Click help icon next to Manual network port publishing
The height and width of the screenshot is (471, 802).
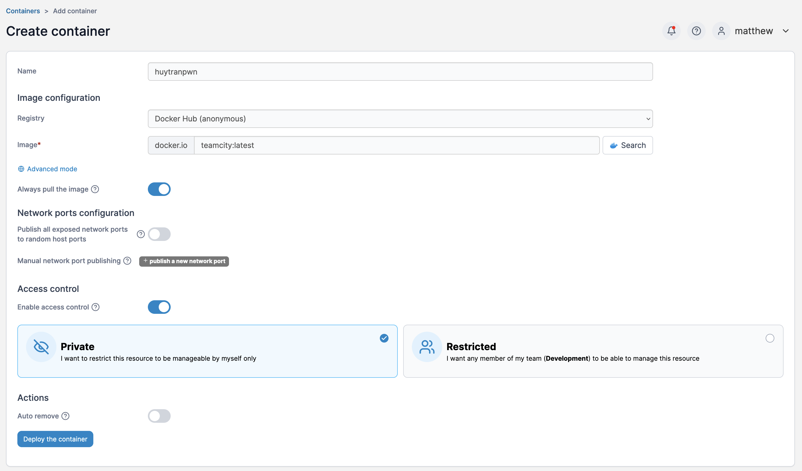tap(127, 261)
